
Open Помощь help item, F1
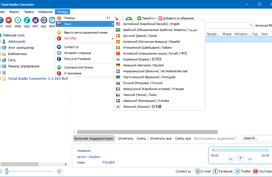pos(85,18)
